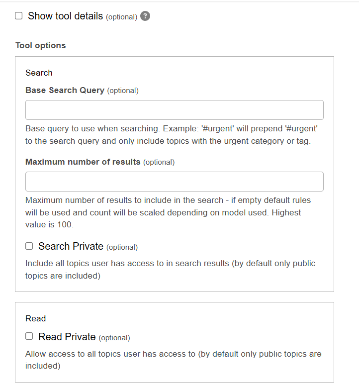Click the Tool options heading
Screen dimensions: 359x391
click(x=41, y=46)
